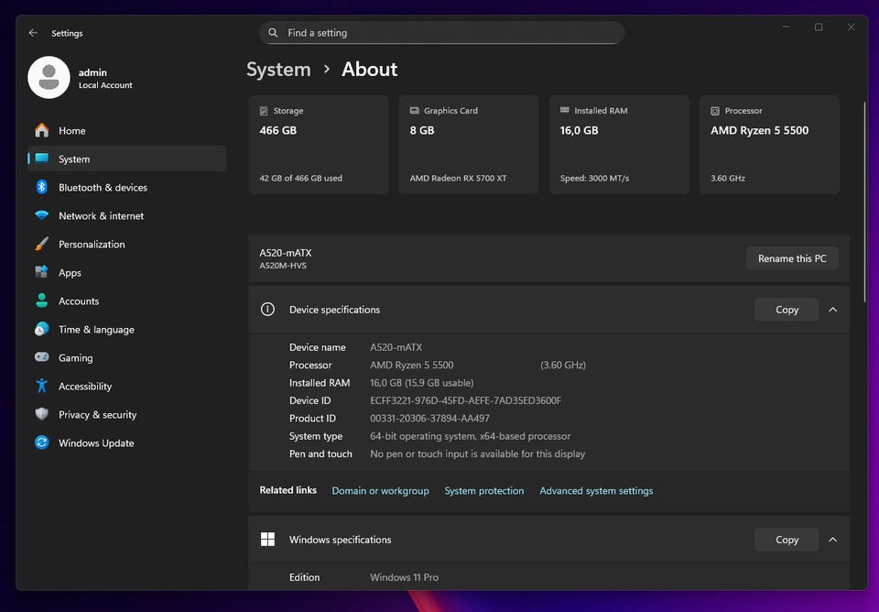Click the Gaming controller icon
The height and width of the screenshot is (612, 879).
point(41,358)
